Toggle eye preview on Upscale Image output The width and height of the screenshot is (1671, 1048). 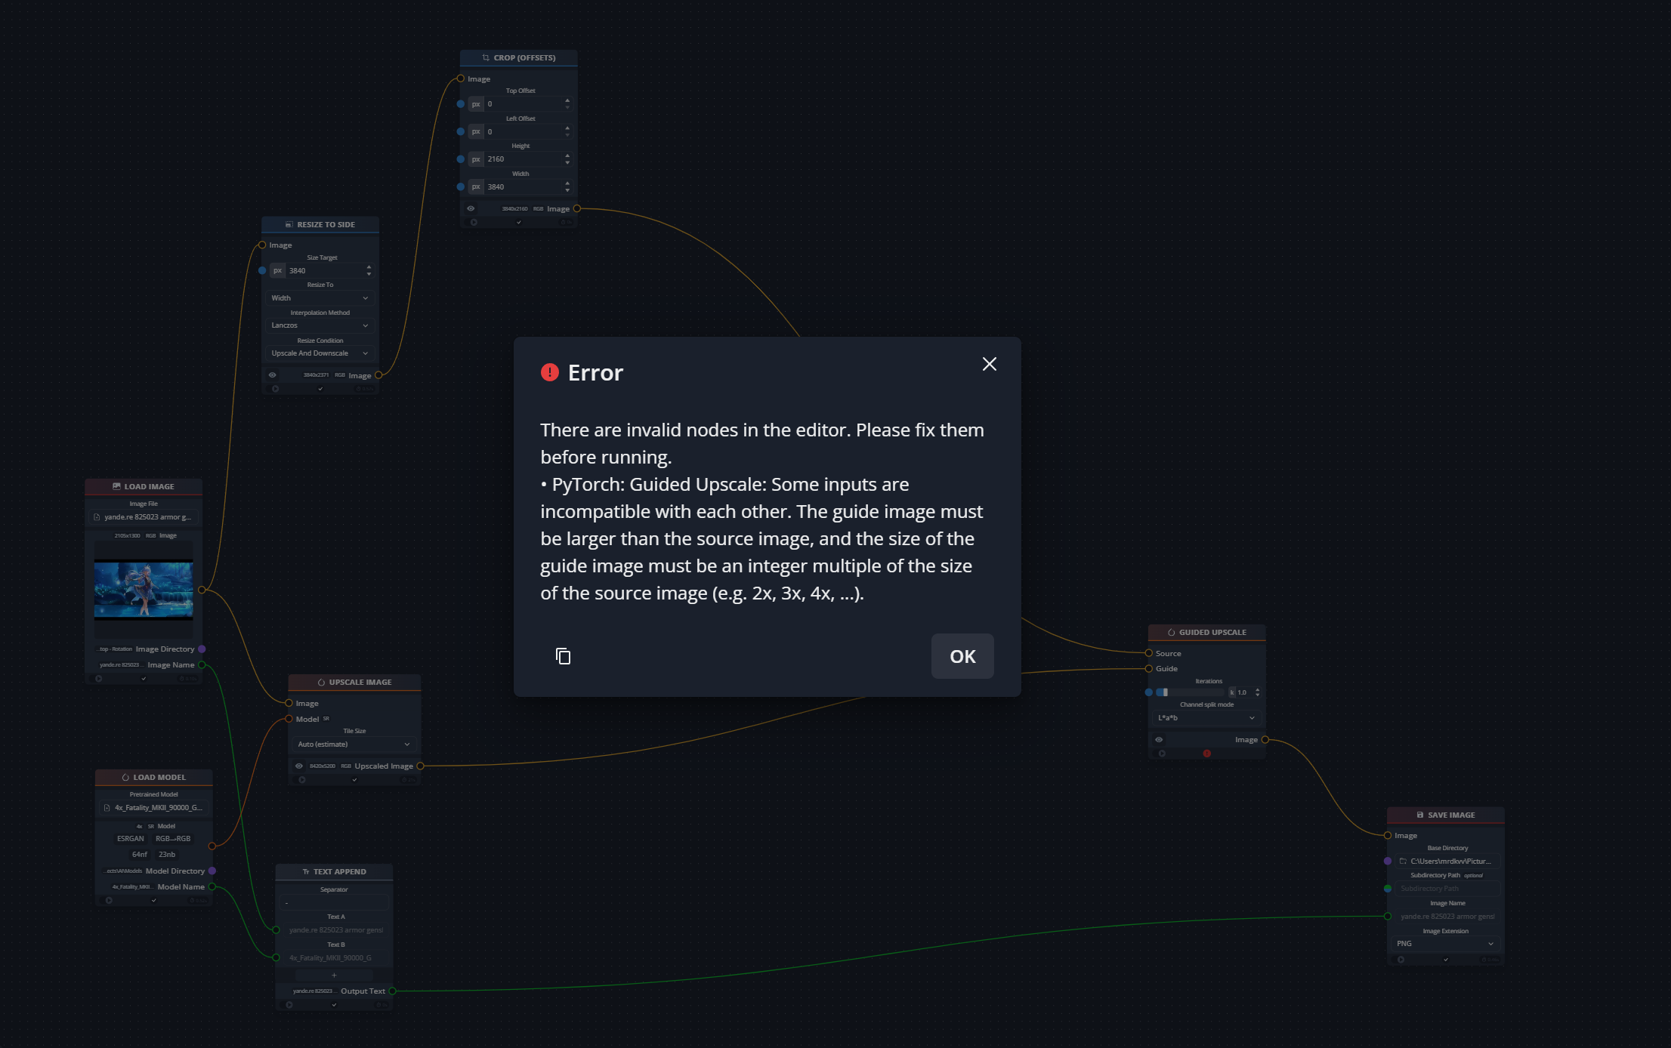(x=299, y=766)
